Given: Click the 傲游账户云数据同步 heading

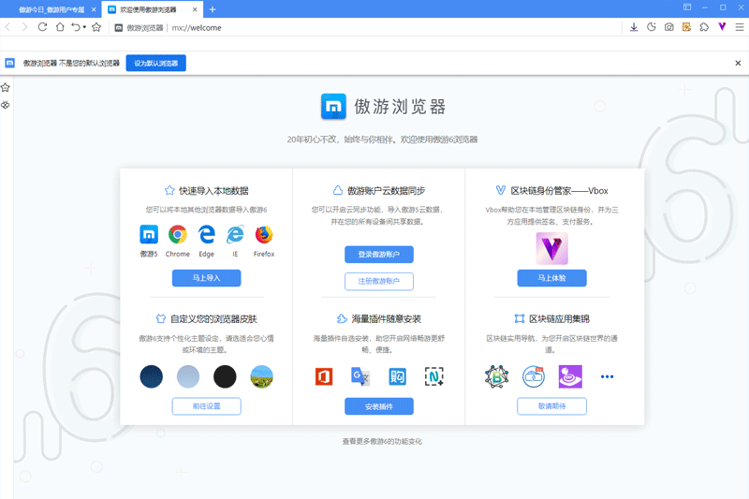Looking at the screenshot, I should pyautogui.click(x=386, y=191).
